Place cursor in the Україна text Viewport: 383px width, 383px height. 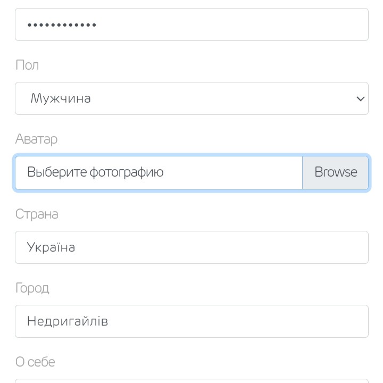click(x=51, y=247)
